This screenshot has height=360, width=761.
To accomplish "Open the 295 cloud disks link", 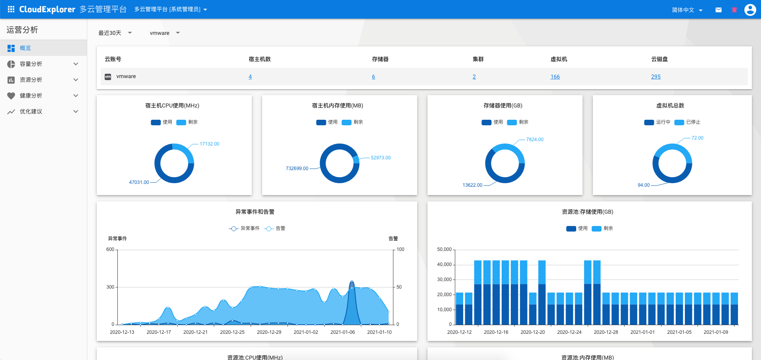I will [656, 77].
